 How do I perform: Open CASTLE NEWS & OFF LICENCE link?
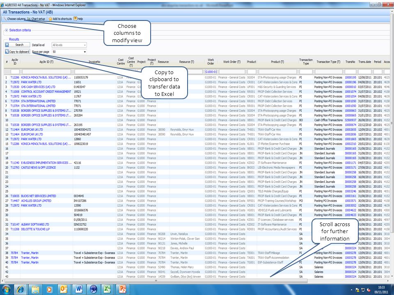[39, 168]
